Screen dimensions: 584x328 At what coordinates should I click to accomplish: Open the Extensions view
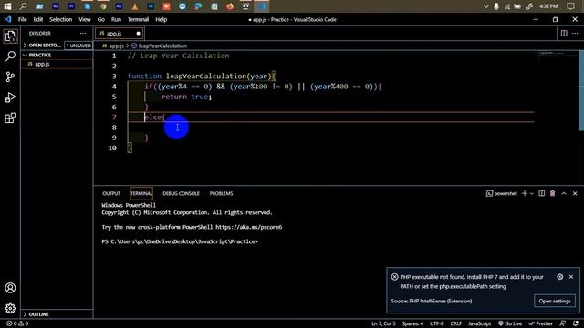click(x=10, y=118)
